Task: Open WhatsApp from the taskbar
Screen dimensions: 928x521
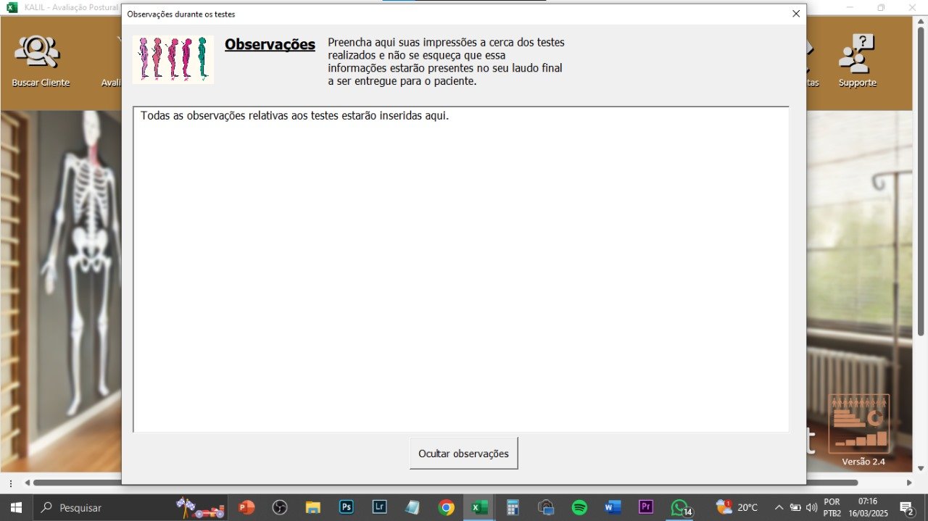Action: (679, 507)
